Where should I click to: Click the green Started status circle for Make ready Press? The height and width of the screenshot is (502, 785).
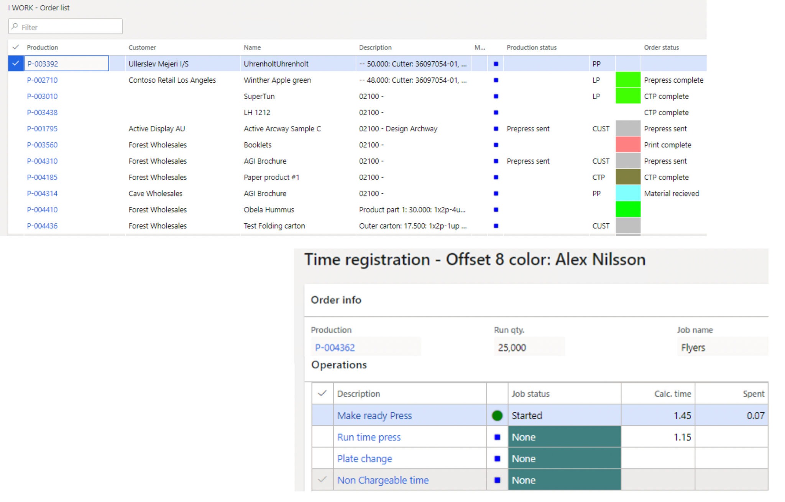[497, 415]
